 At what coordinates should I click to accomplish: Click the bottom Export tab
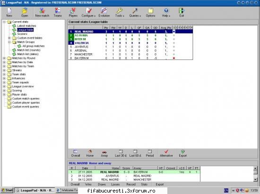(x=159, y=185)
